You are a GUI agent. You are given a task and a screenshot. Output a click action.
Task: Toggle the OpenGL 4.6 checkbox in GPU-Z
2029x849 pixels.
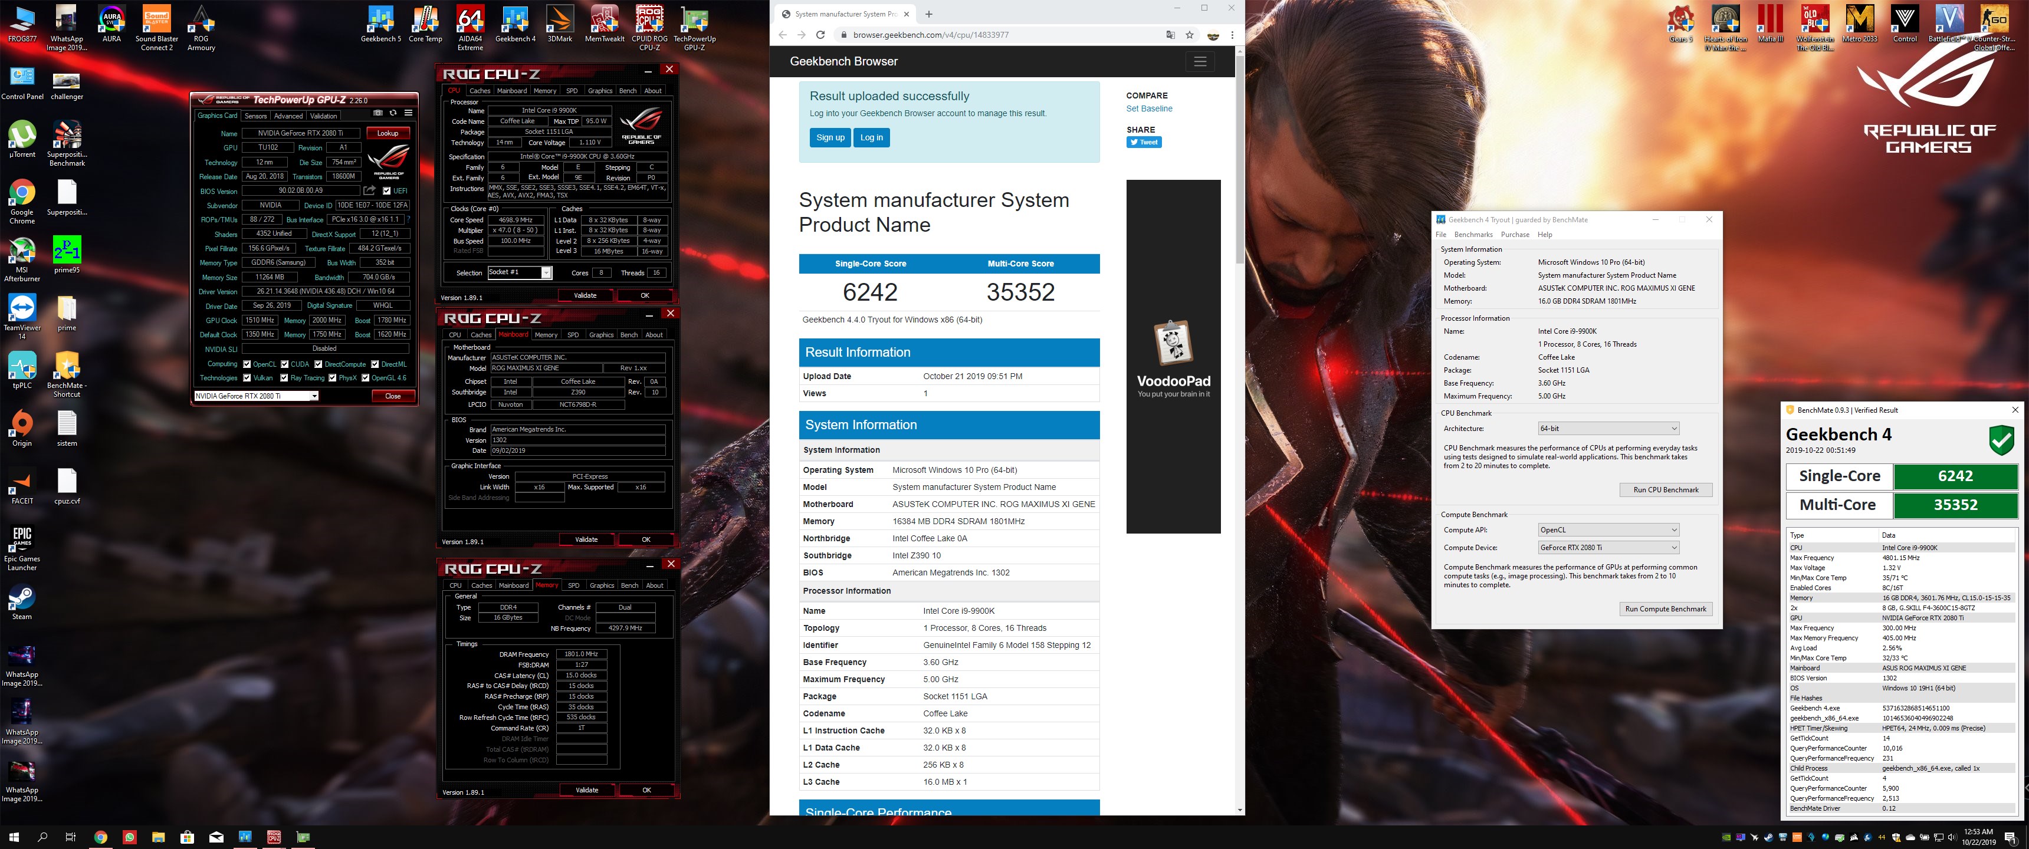coord(366,378)
